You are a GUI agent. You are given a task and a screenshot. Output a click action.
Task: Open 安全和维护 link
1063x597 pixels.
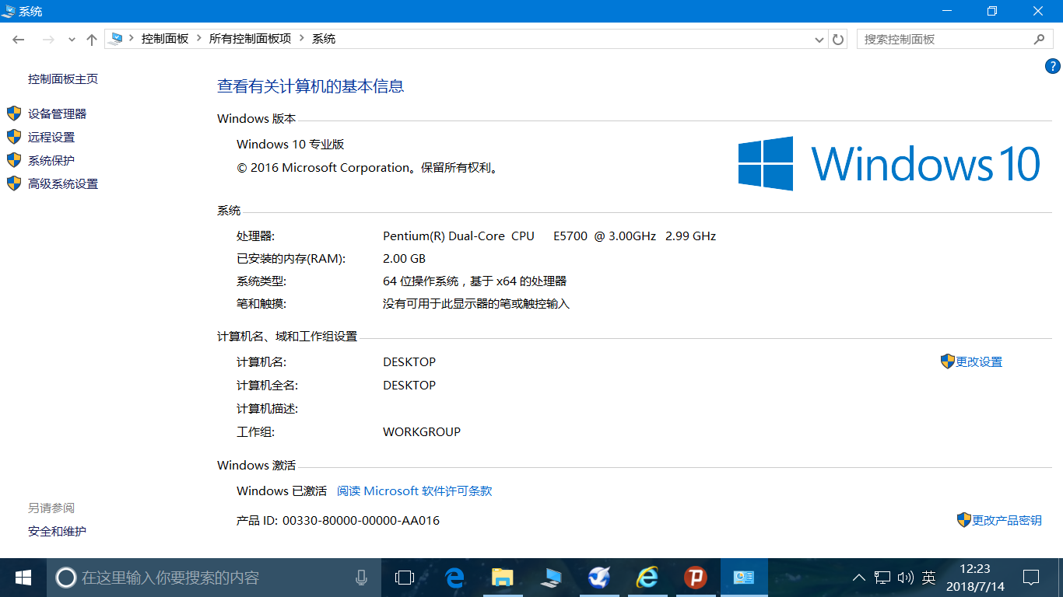pyautogui.click(x=57, y=531)
